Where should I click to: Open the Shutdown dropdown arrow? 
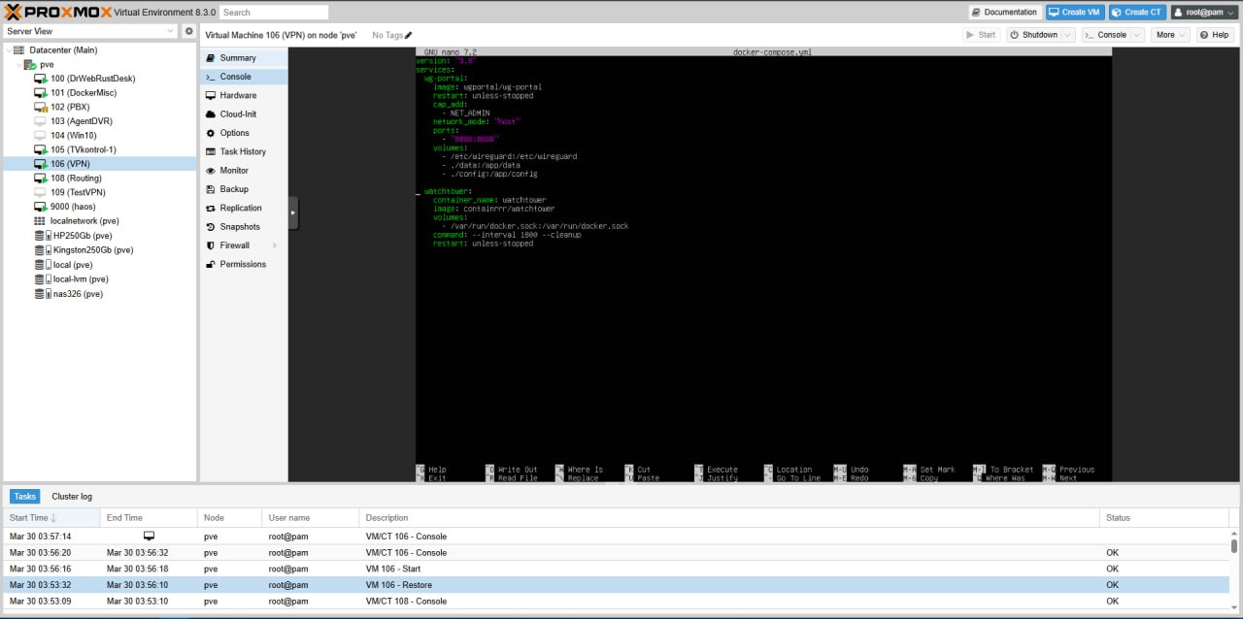[x=1068, y=35]
